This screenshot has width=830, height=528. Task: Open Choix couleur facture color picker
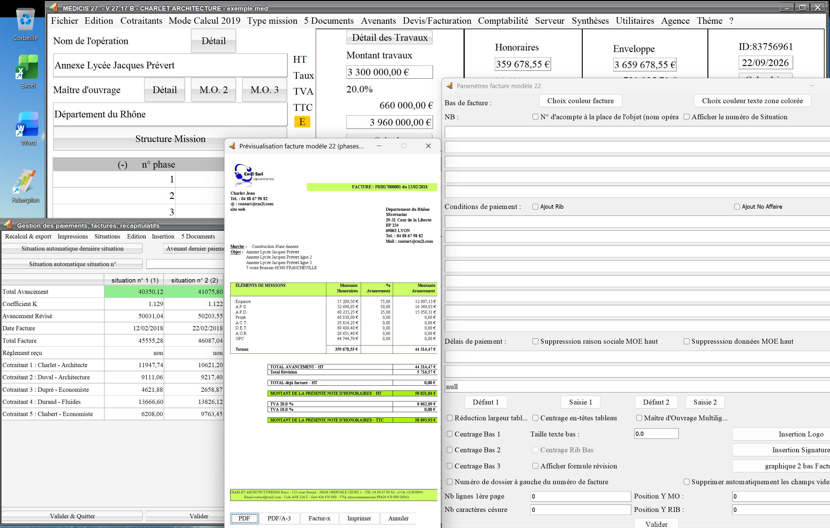pyautogui.click(x=580, y=101)
